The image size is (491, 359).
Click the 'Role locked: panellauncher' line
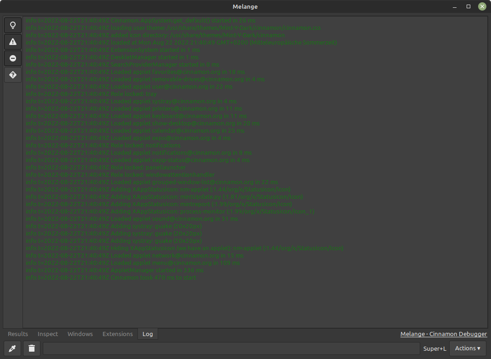(106, 167)
